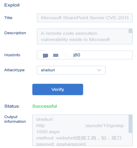137x148 pixels.
Task: Focus the Hostinfo input field
Action: (x=85, y=55)
